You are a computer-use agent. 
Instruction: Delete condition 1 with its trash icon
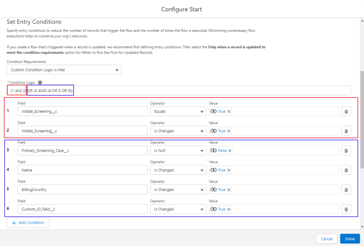[346, 111]
